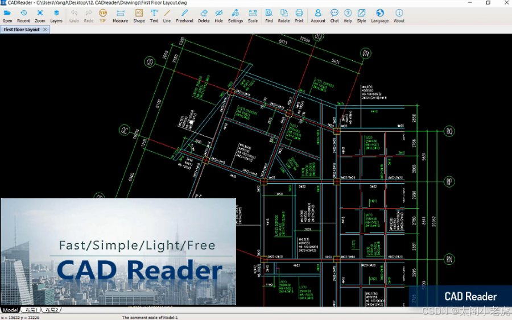Open the Layers panel
The height and width of the screenshot is (320, 512).
(x=56, y=16)
